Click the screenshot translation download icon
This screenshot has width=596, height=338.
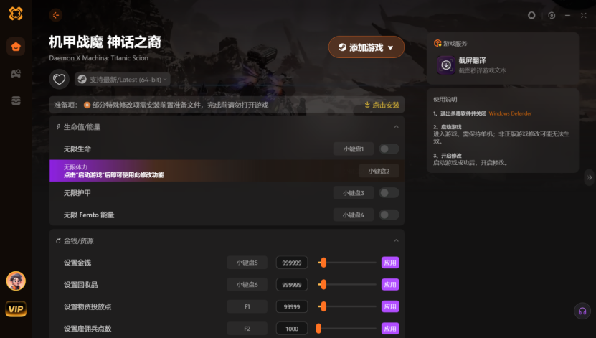click(x=446, y=65)
